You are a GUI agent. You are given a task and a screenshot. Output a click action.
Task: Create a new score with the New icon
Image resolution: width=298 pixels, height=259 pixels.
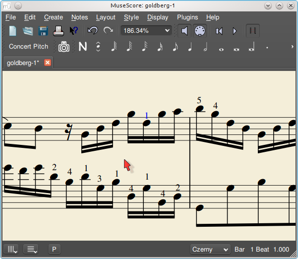click(12, 31)
